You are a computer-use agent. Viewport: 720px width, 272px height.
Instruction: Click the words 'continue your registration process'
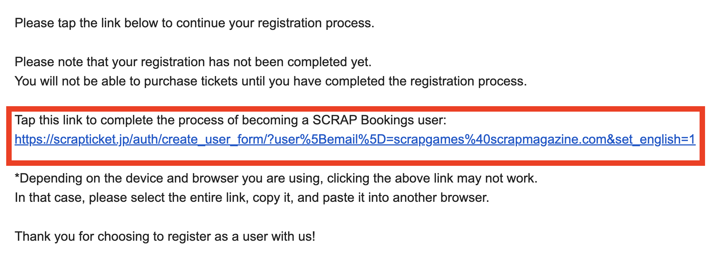(275, 23)
